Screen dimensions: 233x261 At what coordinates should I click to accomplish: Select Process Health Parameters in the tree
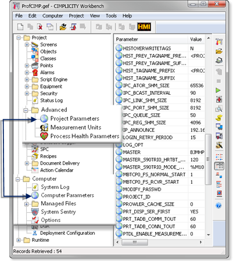pos(85,136)
